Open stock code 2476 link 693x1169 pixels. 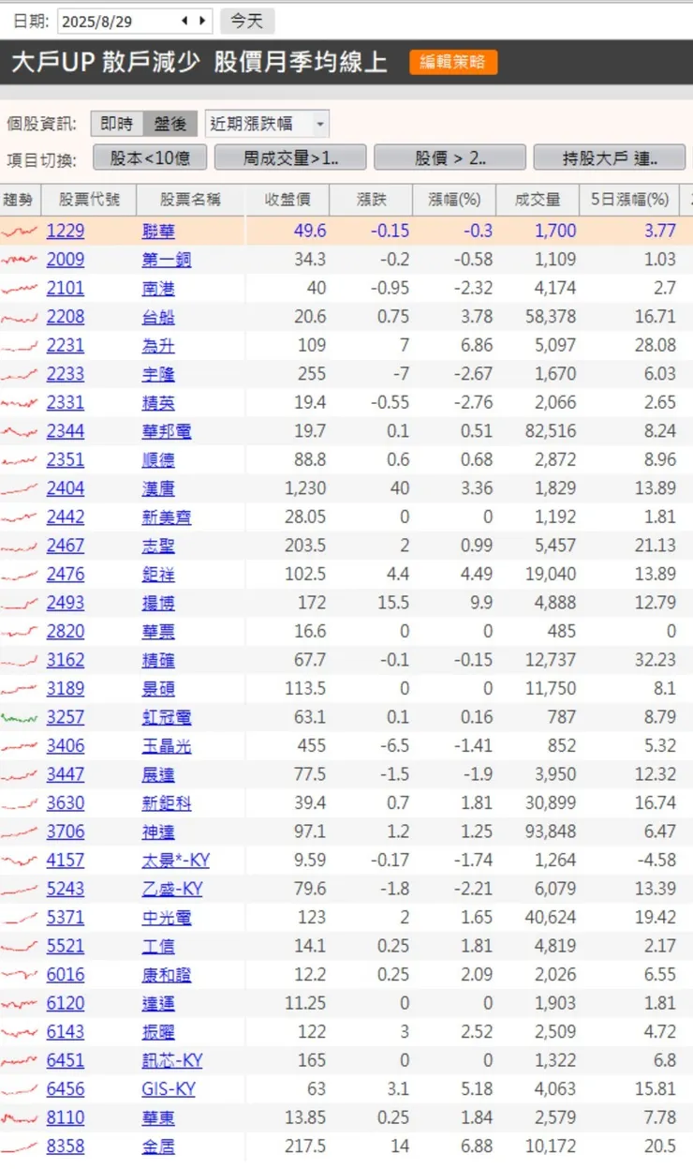[x=66, y=574]
